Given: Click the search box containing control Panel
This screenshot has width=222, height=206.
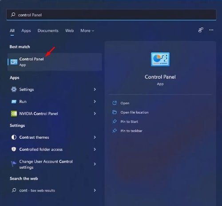Looking at the screenshot, I should [x=111, y=15].
